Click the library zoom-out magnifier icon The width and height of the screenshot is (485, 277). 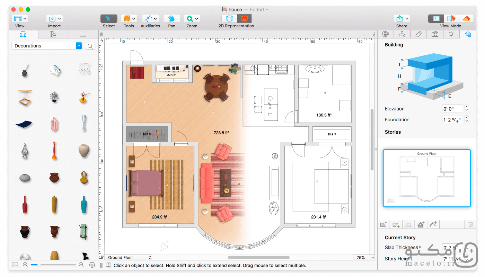point(25,265)
